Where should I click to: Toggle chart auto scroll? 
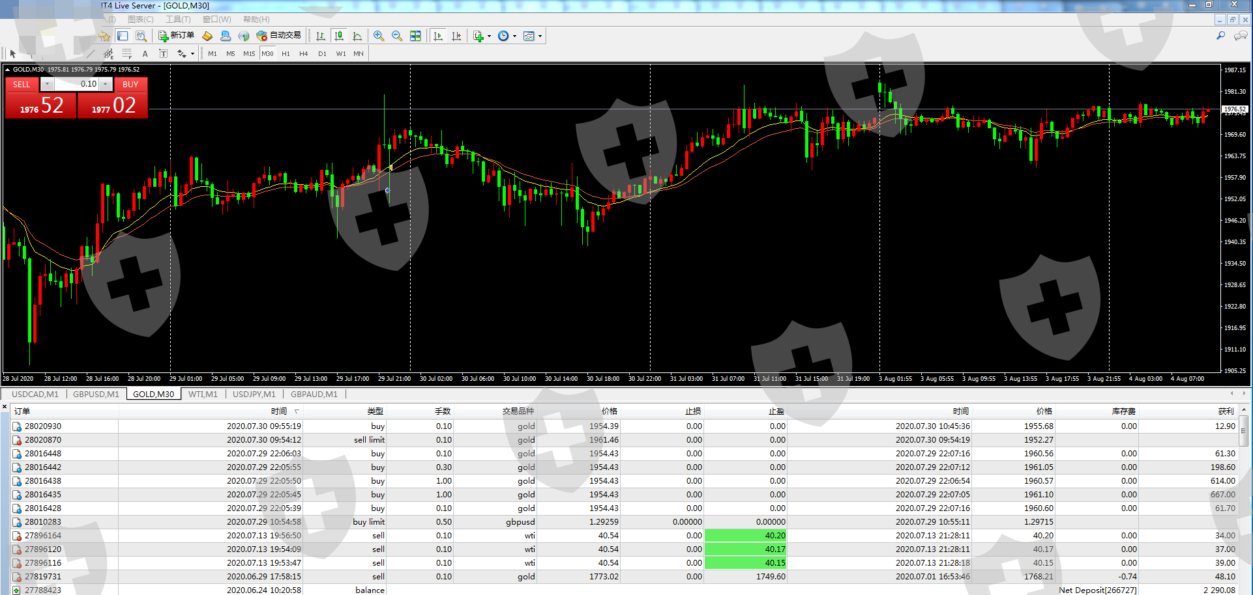point(438,36)
